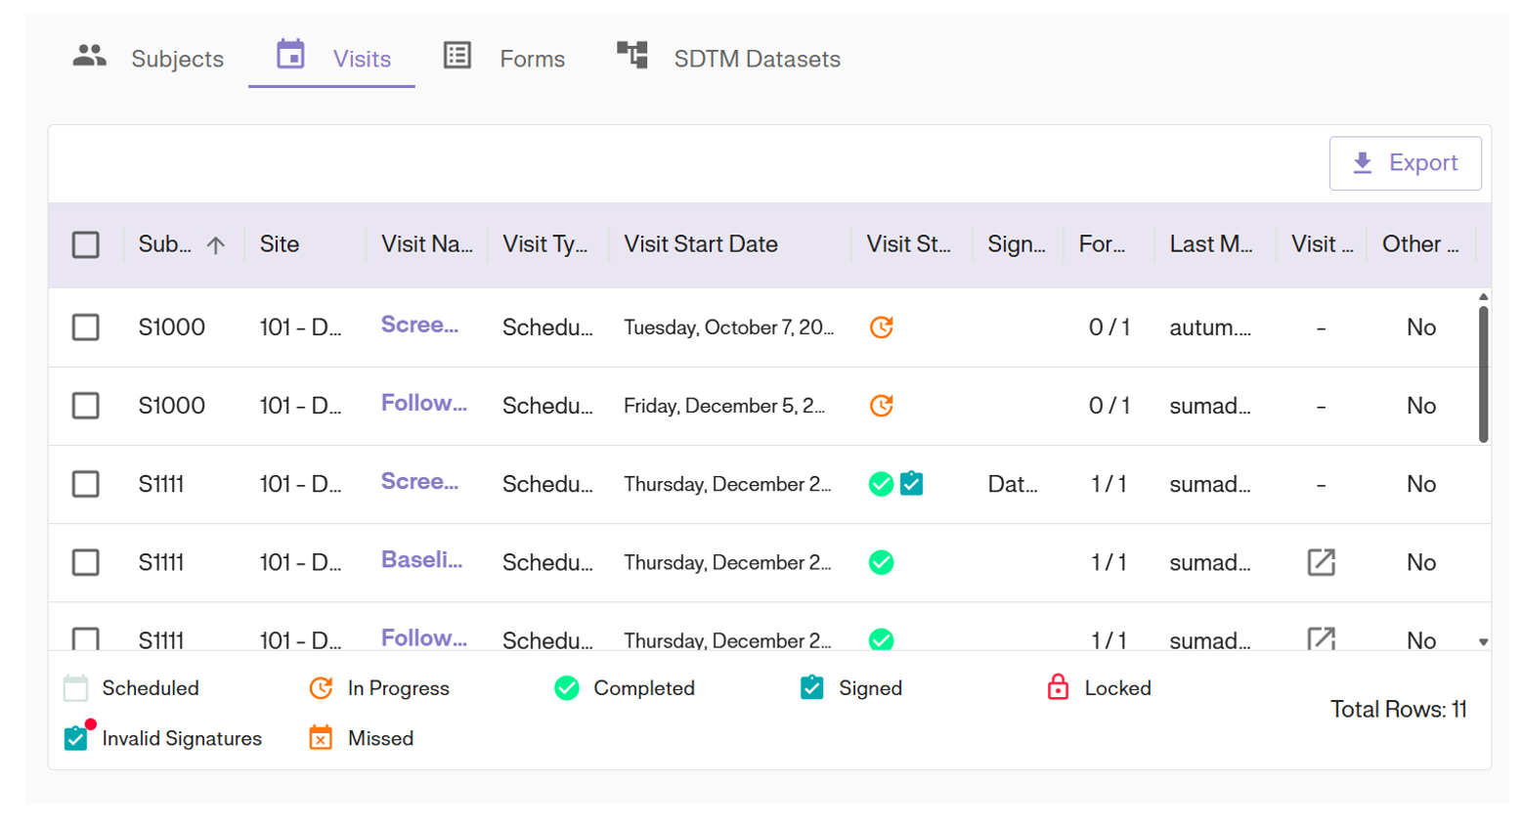The image size is (1522, 831).
Task: Open the external link icon in S1111 Baseline row
Action: (x=1321, y=562)
